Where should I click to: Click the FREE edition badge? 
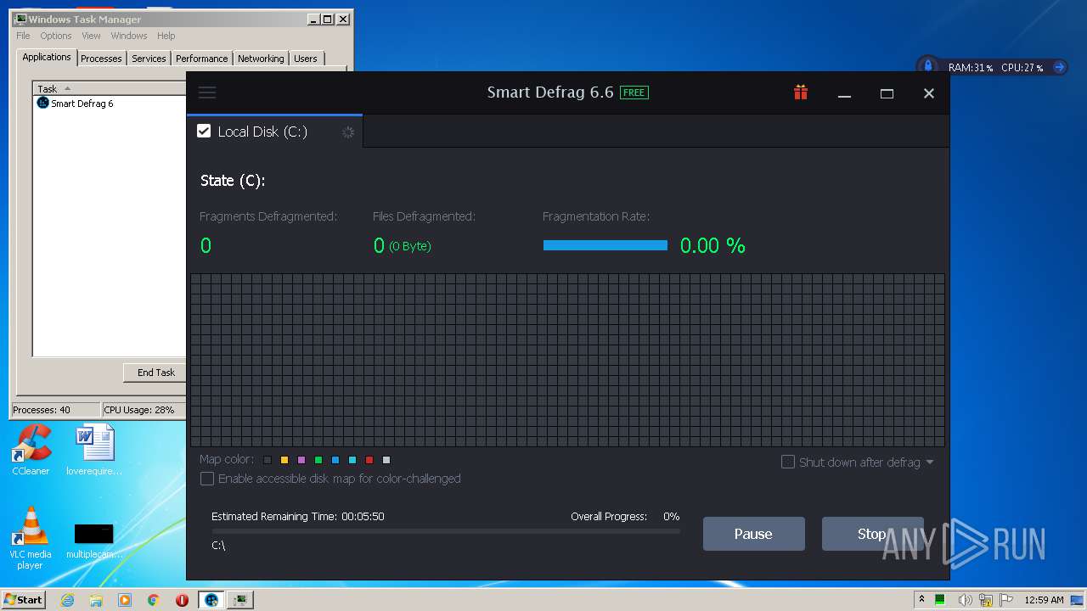tap(634, 92)
